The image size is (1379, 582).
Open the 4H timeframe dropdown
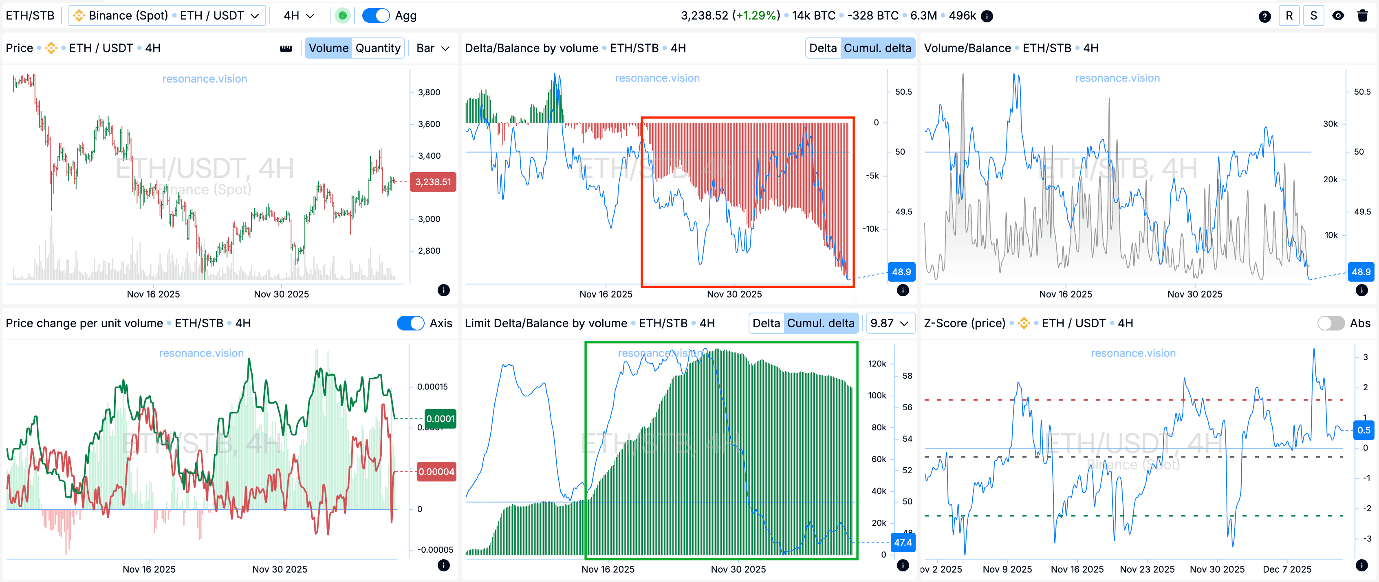tap(298, 15)
